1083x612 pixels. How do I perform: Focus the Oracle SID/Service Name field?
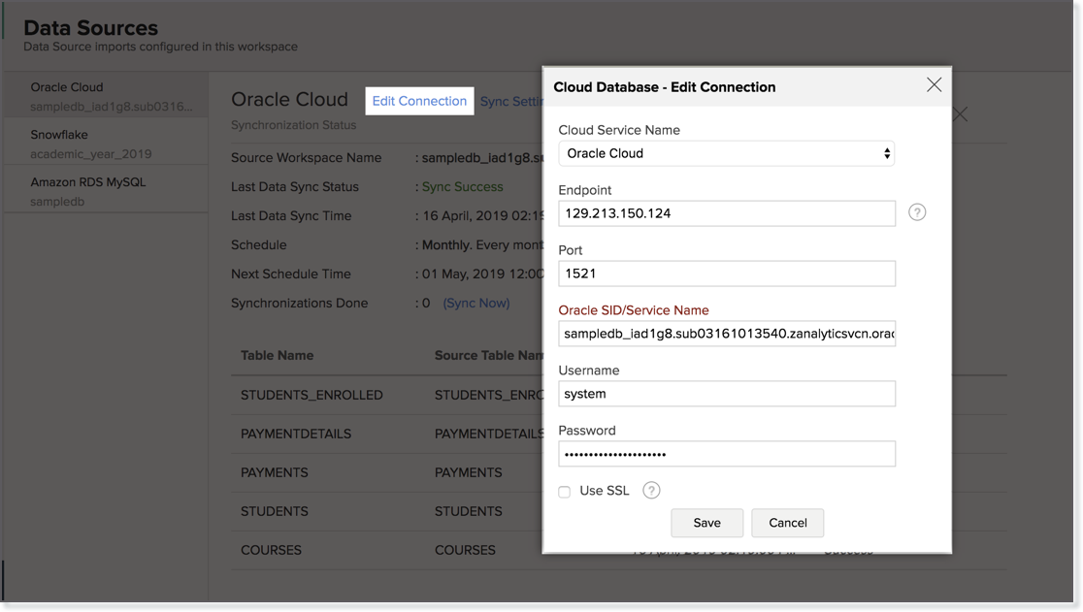point(726,334)
